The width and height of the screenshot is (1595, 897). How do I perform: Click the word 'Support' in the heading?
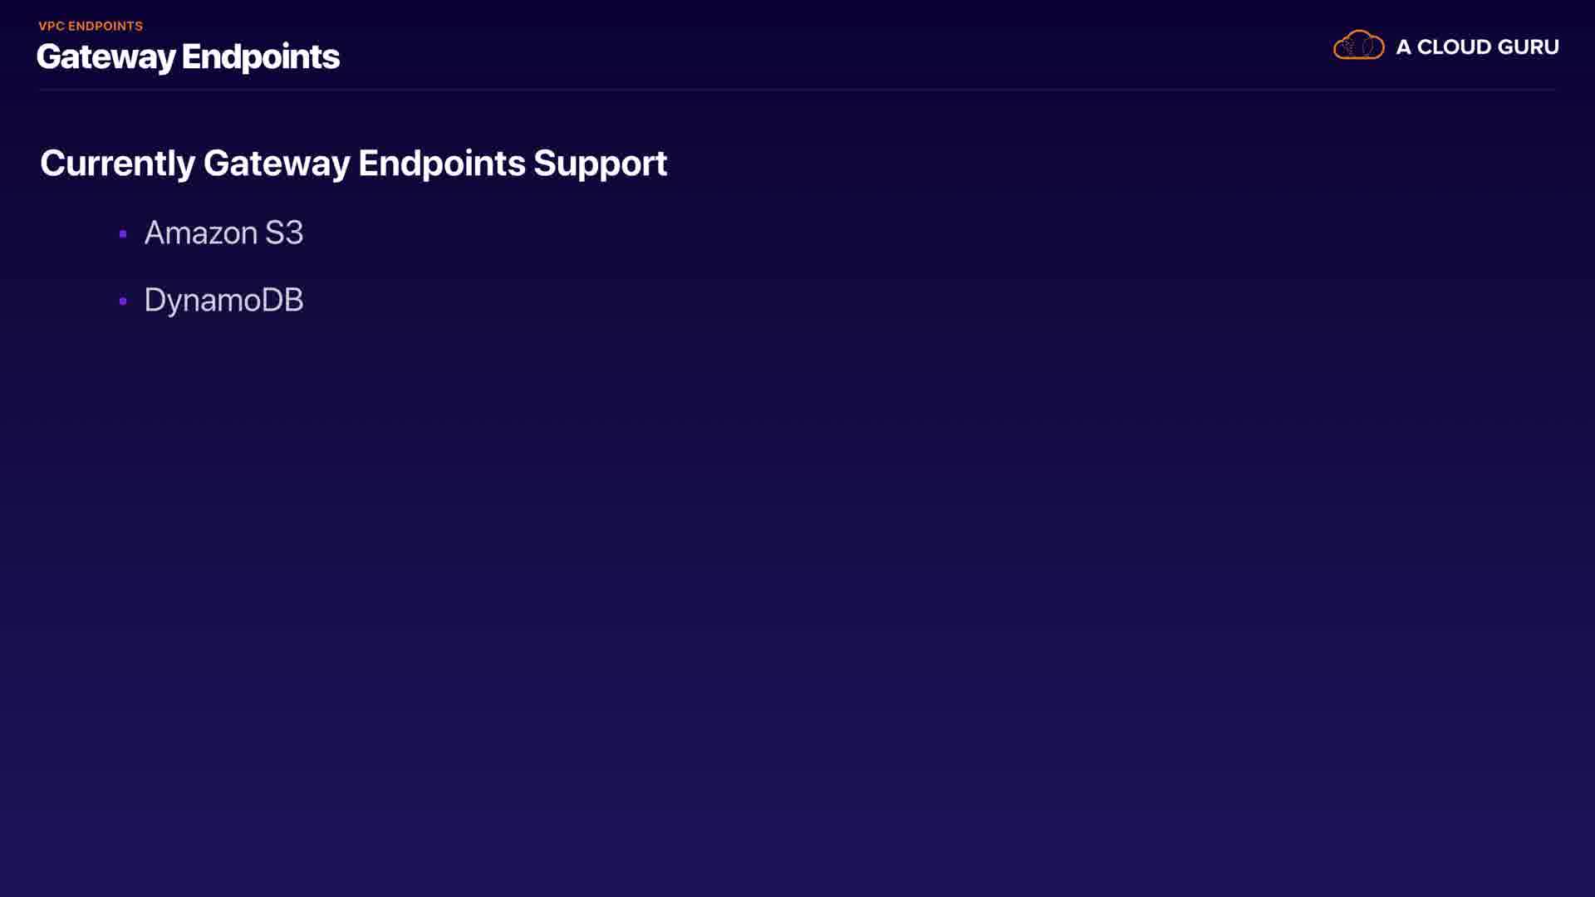click(x=600, y=164)
